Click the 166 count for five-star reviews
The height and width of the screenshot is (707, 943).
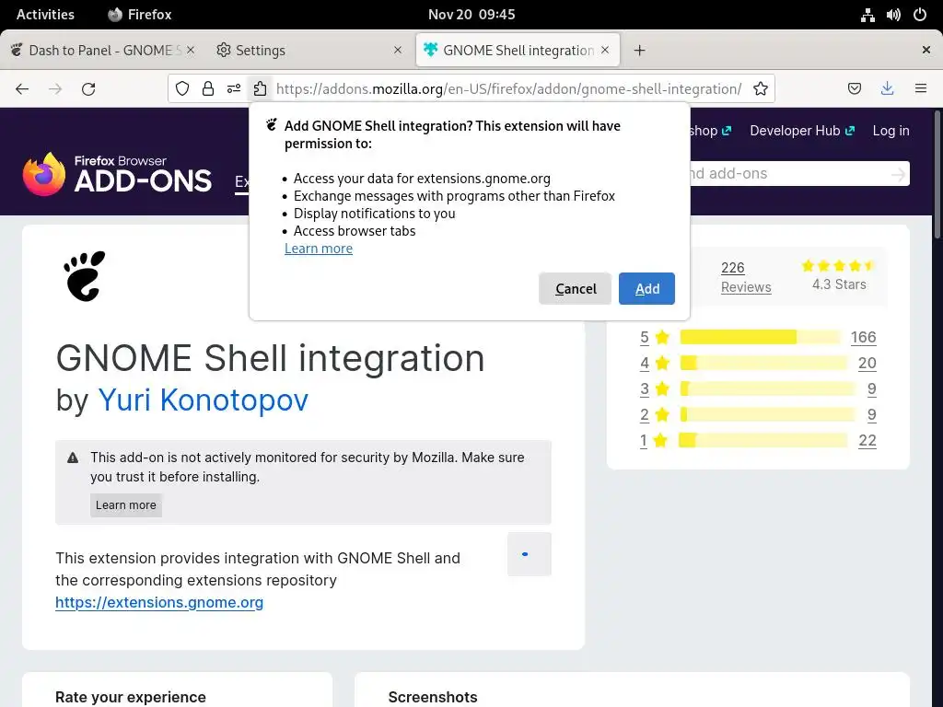pos(863,337)
